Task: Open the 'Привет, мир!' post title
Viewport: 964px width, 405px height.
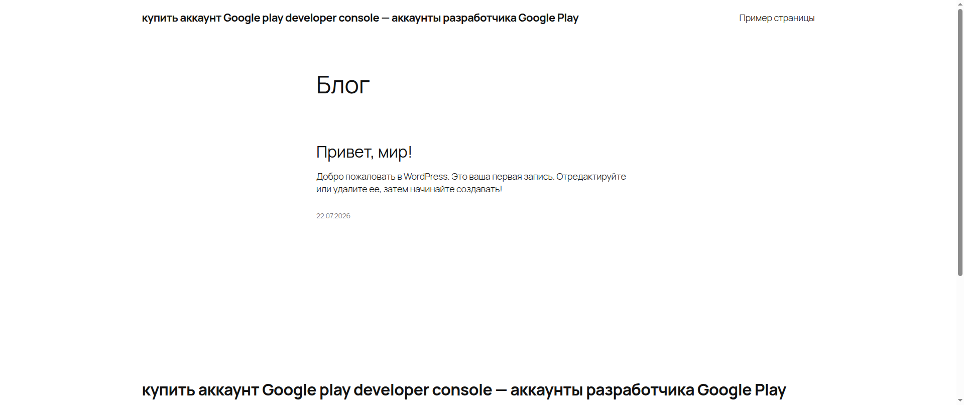Action: coord(364,152)
